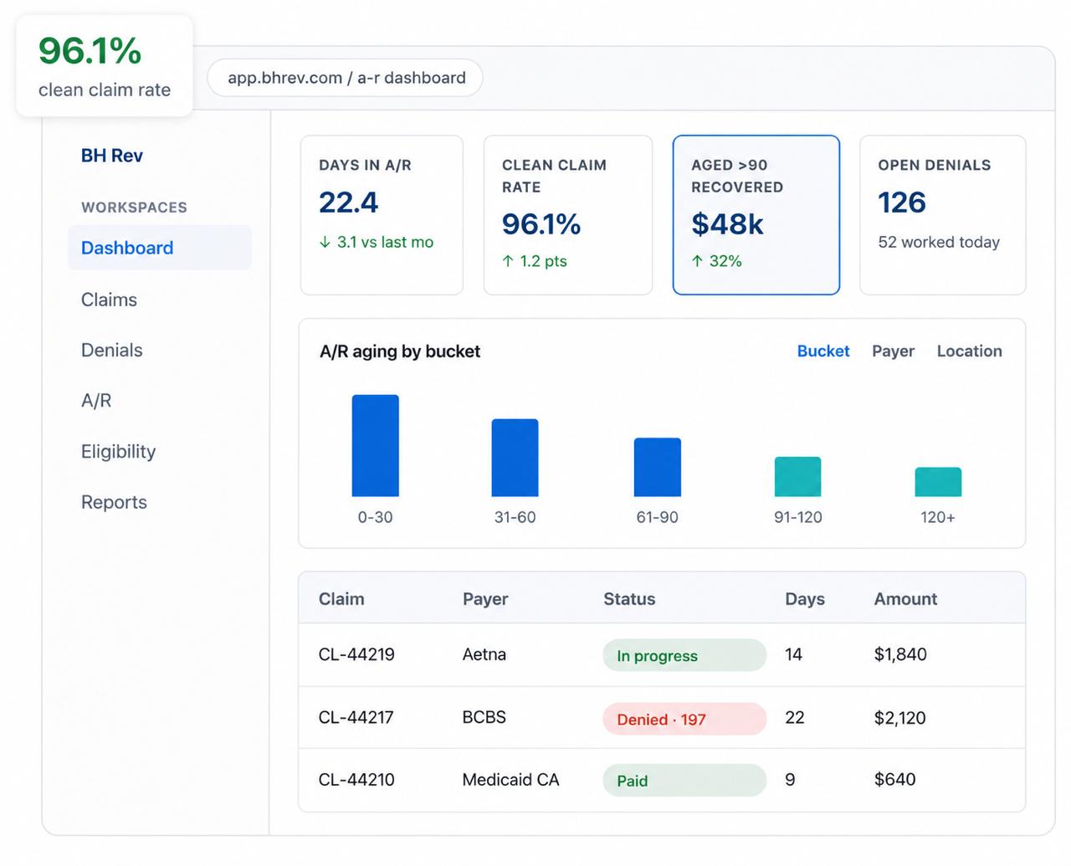Click the Denied · 197 status badge

pos(684,719)
